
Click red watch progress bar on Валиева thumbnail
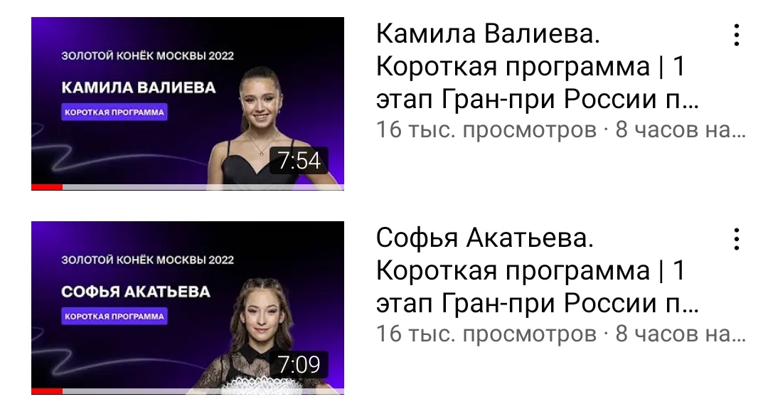[47, 187]
